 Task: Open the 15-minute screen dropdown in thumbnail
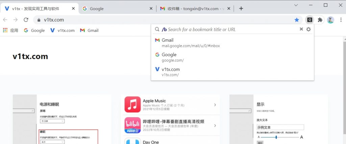(52, 121)
